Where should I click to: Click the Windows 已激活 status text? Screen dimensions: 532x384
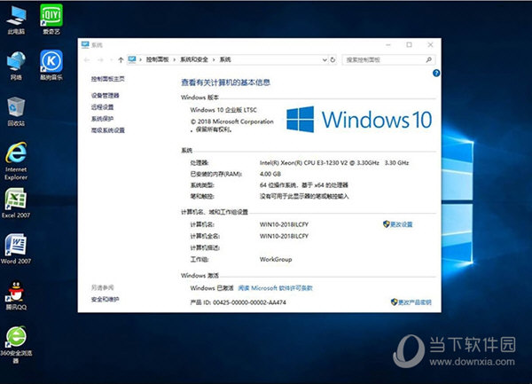pos(212,288)
